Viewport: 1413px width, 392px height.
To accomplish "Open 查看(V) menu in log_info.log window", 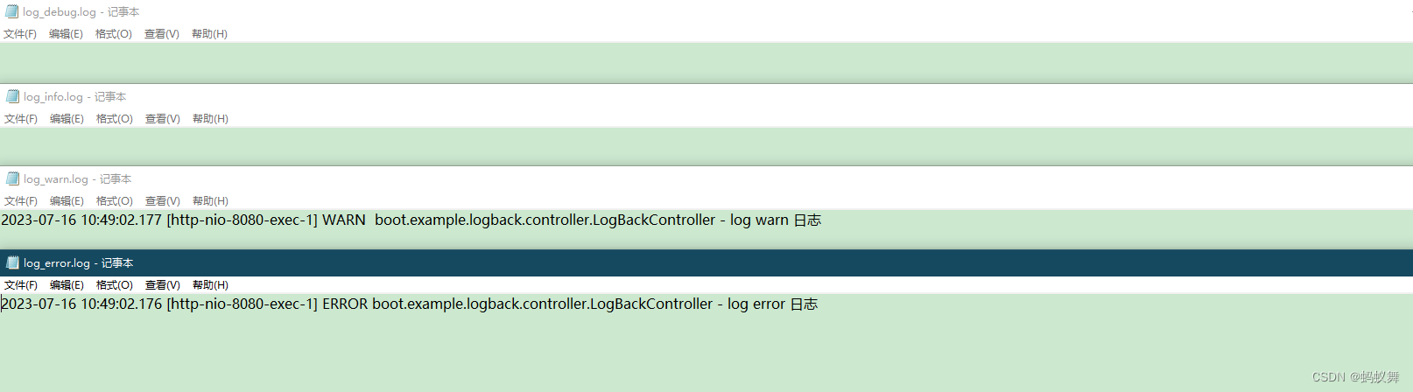I will (x=163, y=119).
